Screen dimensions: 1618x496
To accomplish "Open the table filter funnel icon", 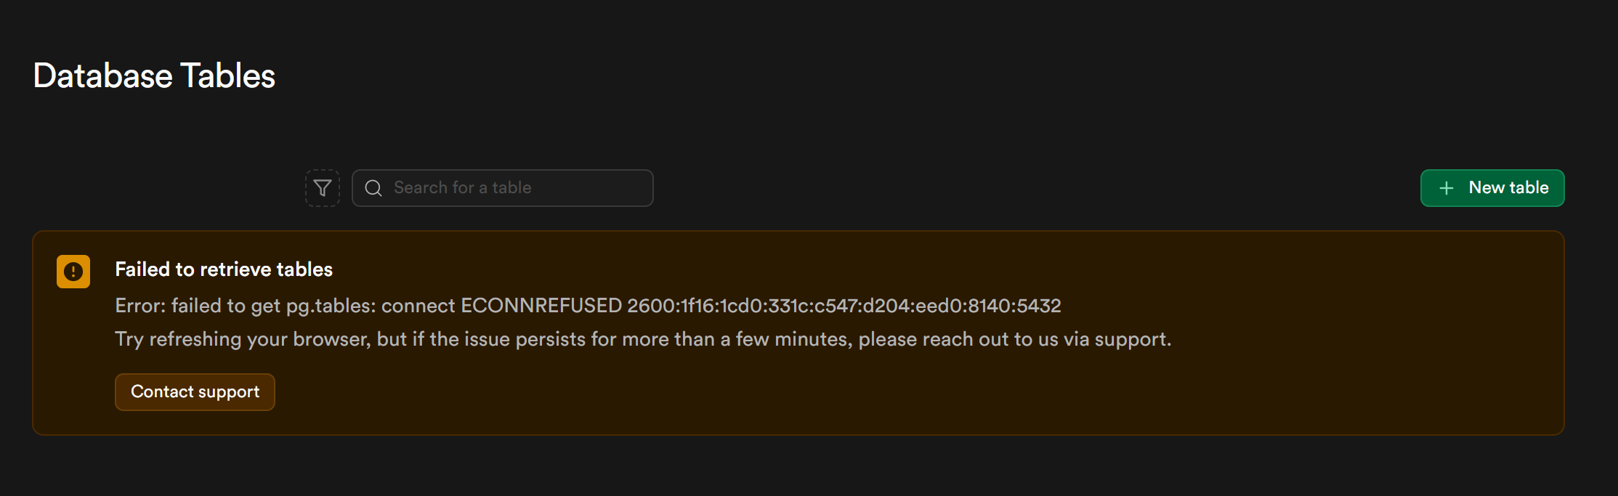I will click(x=323, y=188).
